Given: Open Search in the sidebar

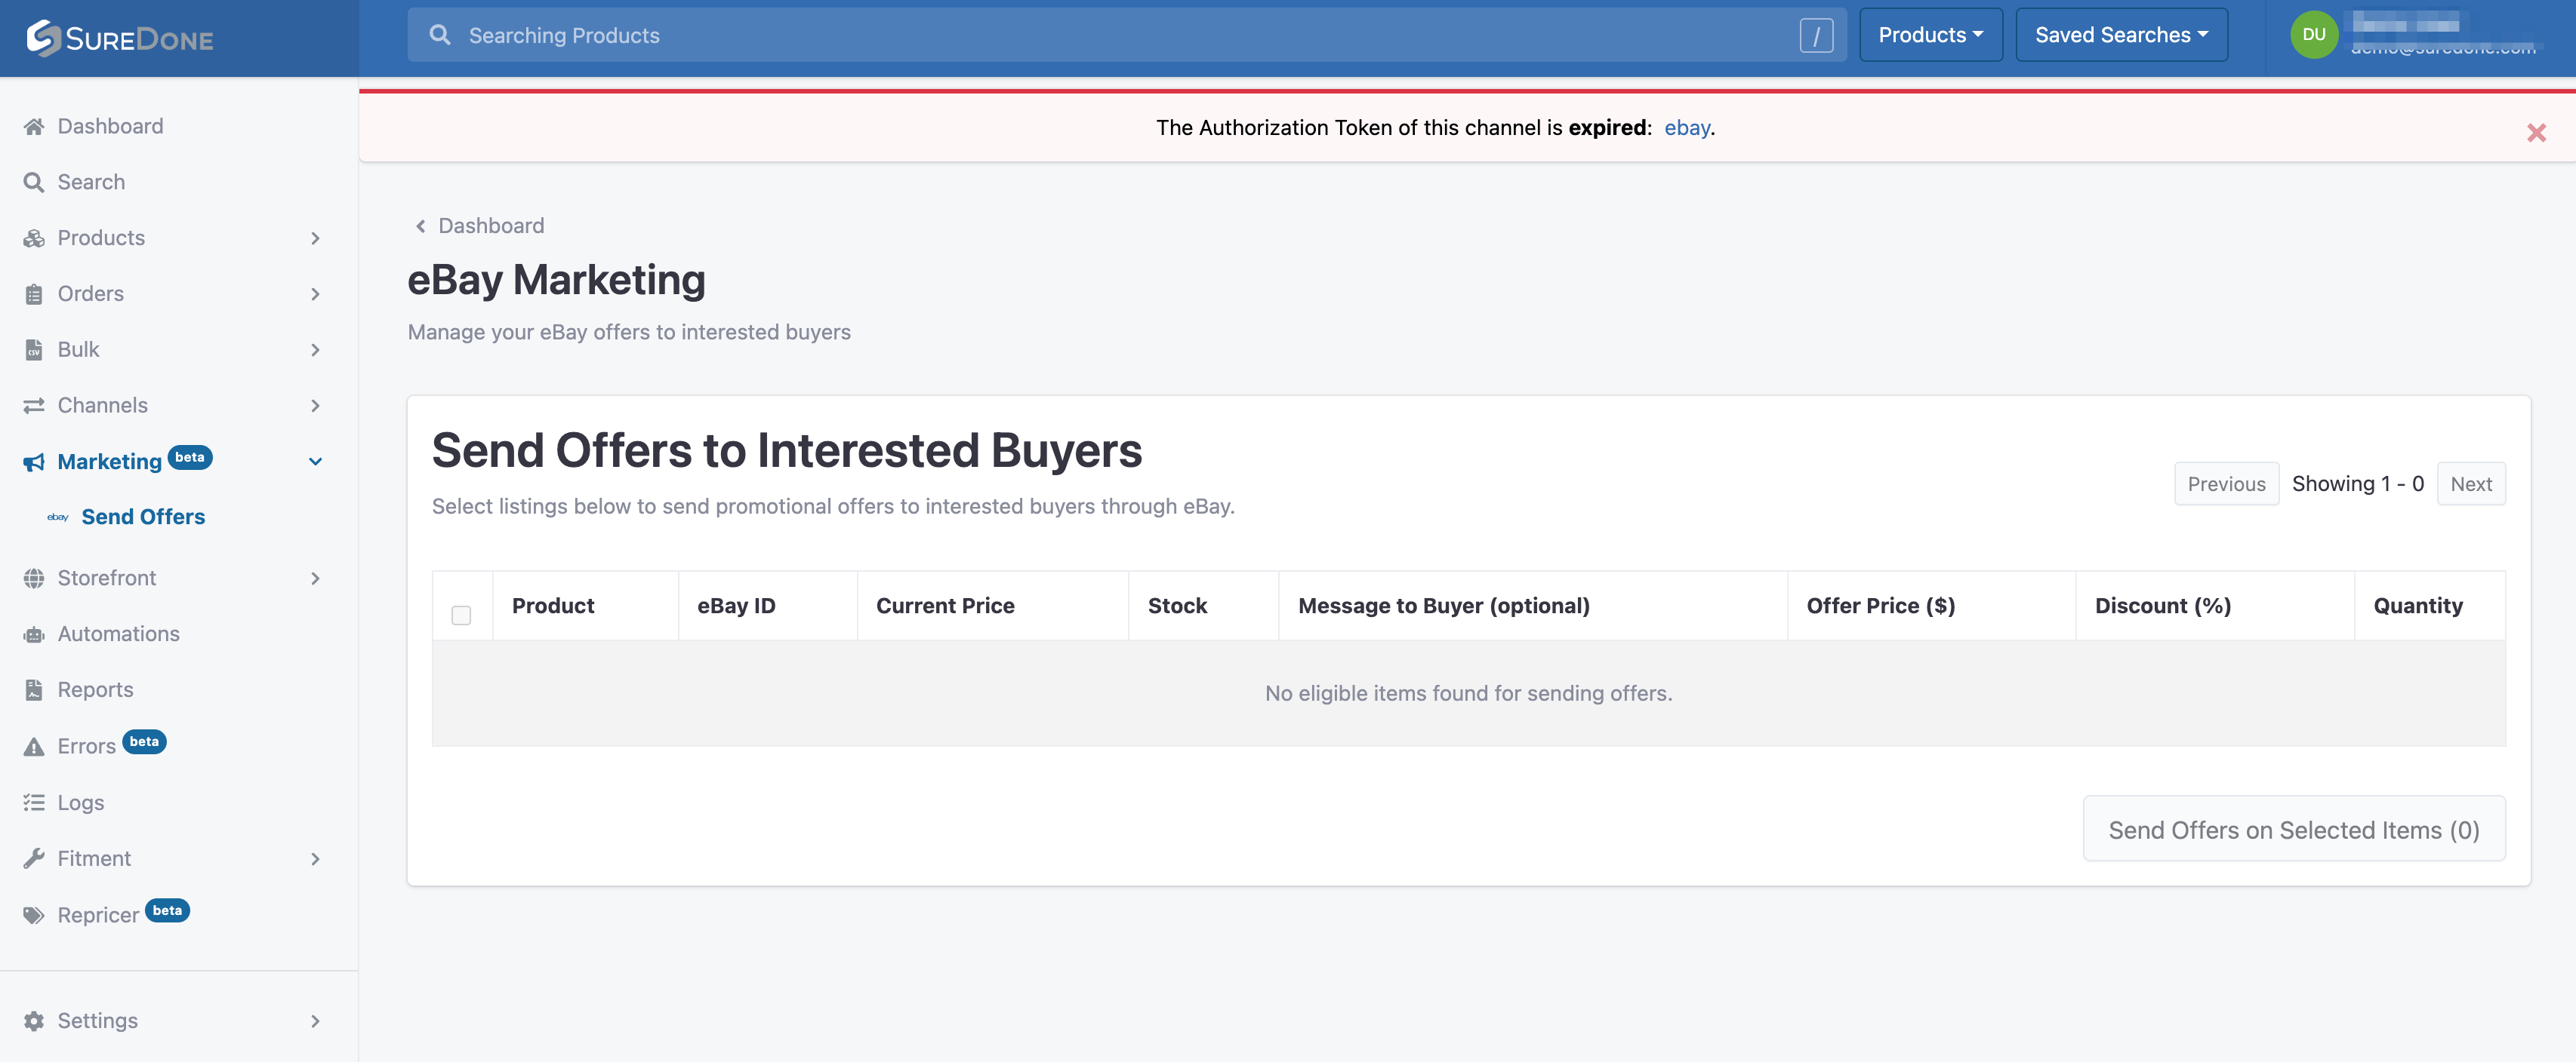Looking at the screenshot, I should tap(91, 183).
